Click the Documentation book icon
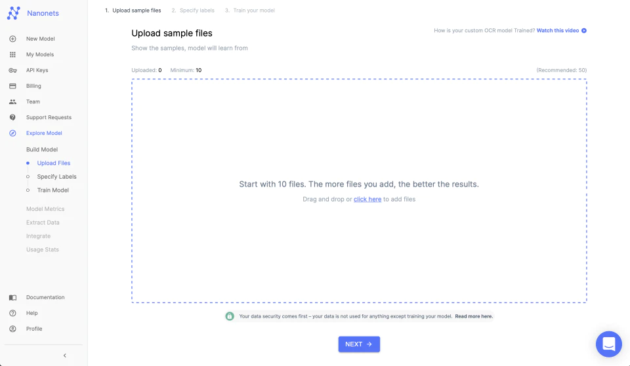 click(x=13, y=297)
